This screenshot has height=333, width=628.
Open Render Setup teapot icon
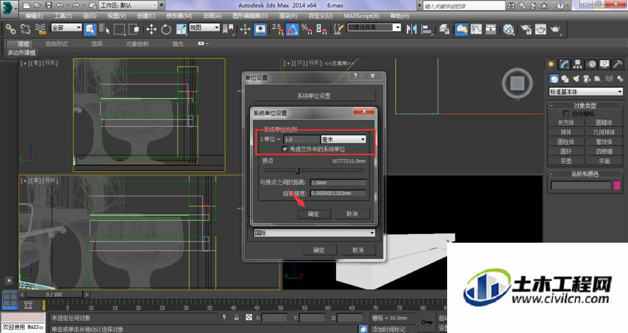526,29
